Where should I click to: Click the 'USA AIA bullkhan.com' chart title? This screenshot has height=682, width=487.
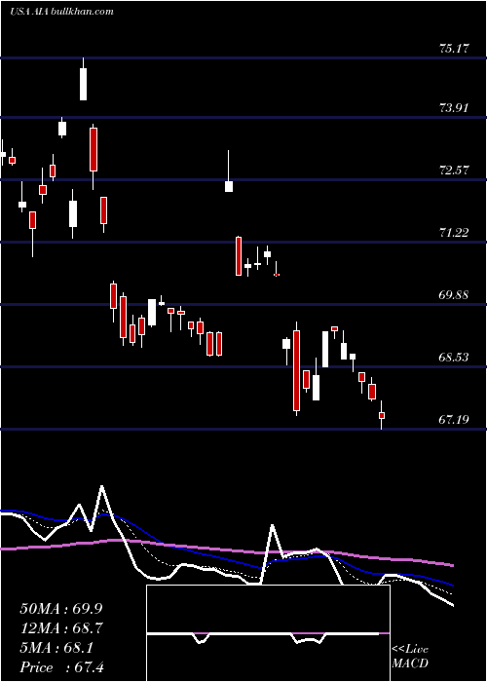click(61, 11)
